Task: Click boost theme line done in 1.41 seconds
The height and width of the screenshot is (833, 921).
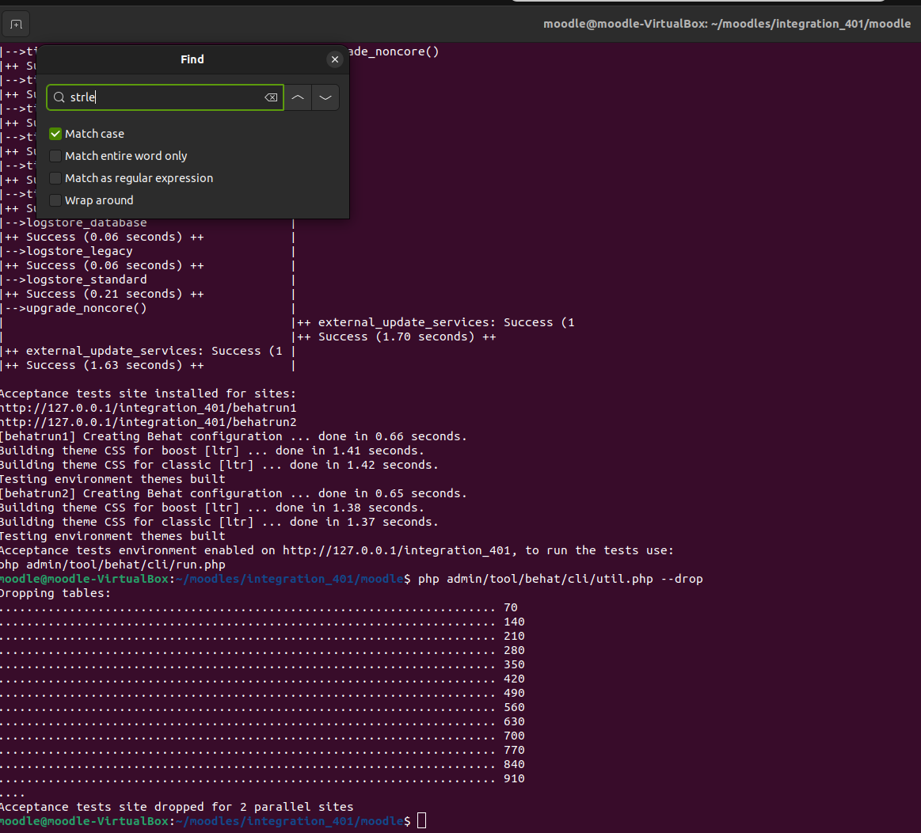Action: 212,451
